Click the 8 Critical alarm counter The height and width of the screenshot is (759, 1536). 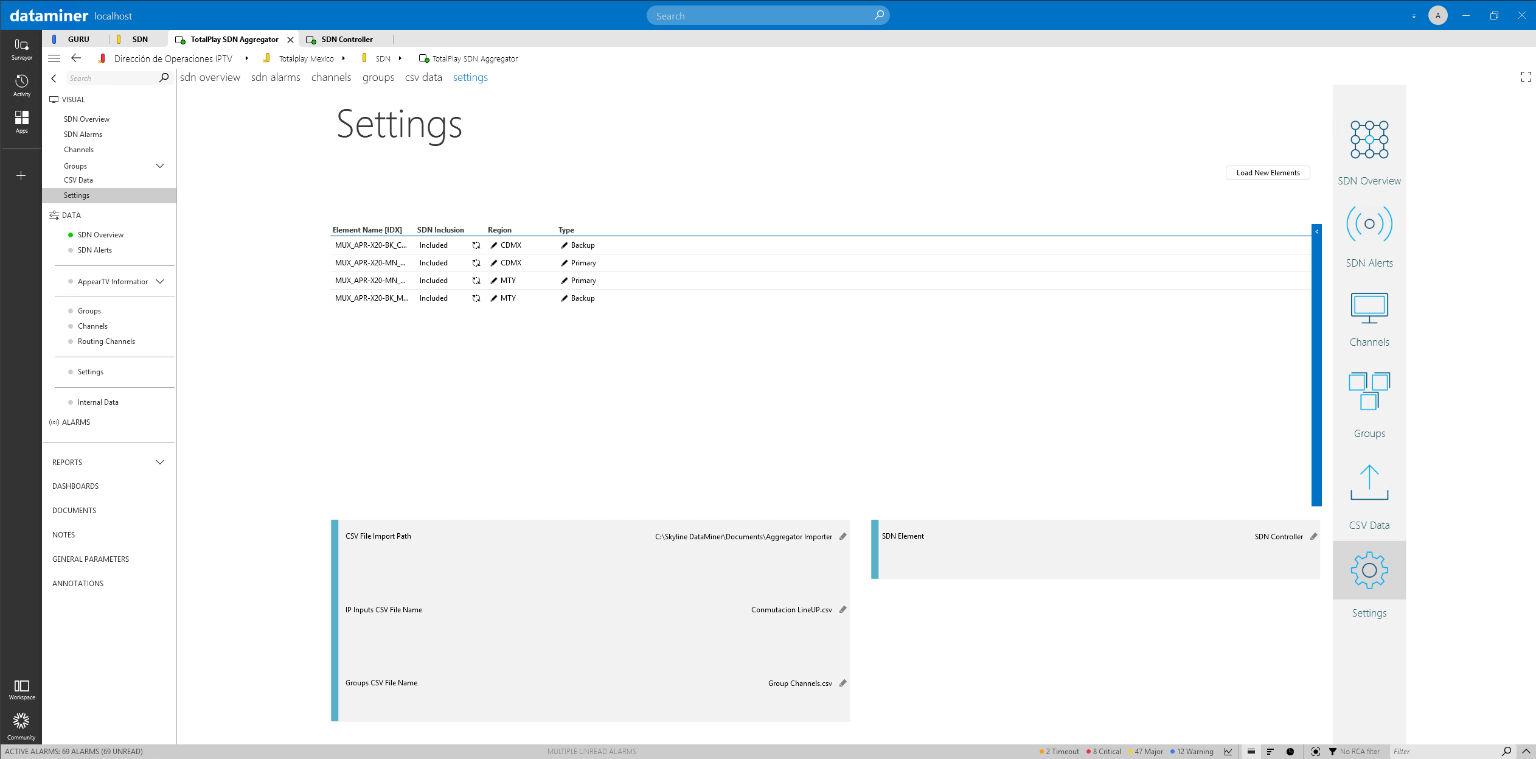tap(1103, 752)
